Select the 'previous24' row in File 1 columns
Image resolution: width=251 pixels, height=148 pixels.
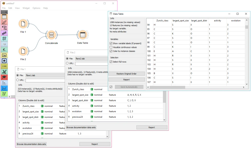tap(62, 134)
